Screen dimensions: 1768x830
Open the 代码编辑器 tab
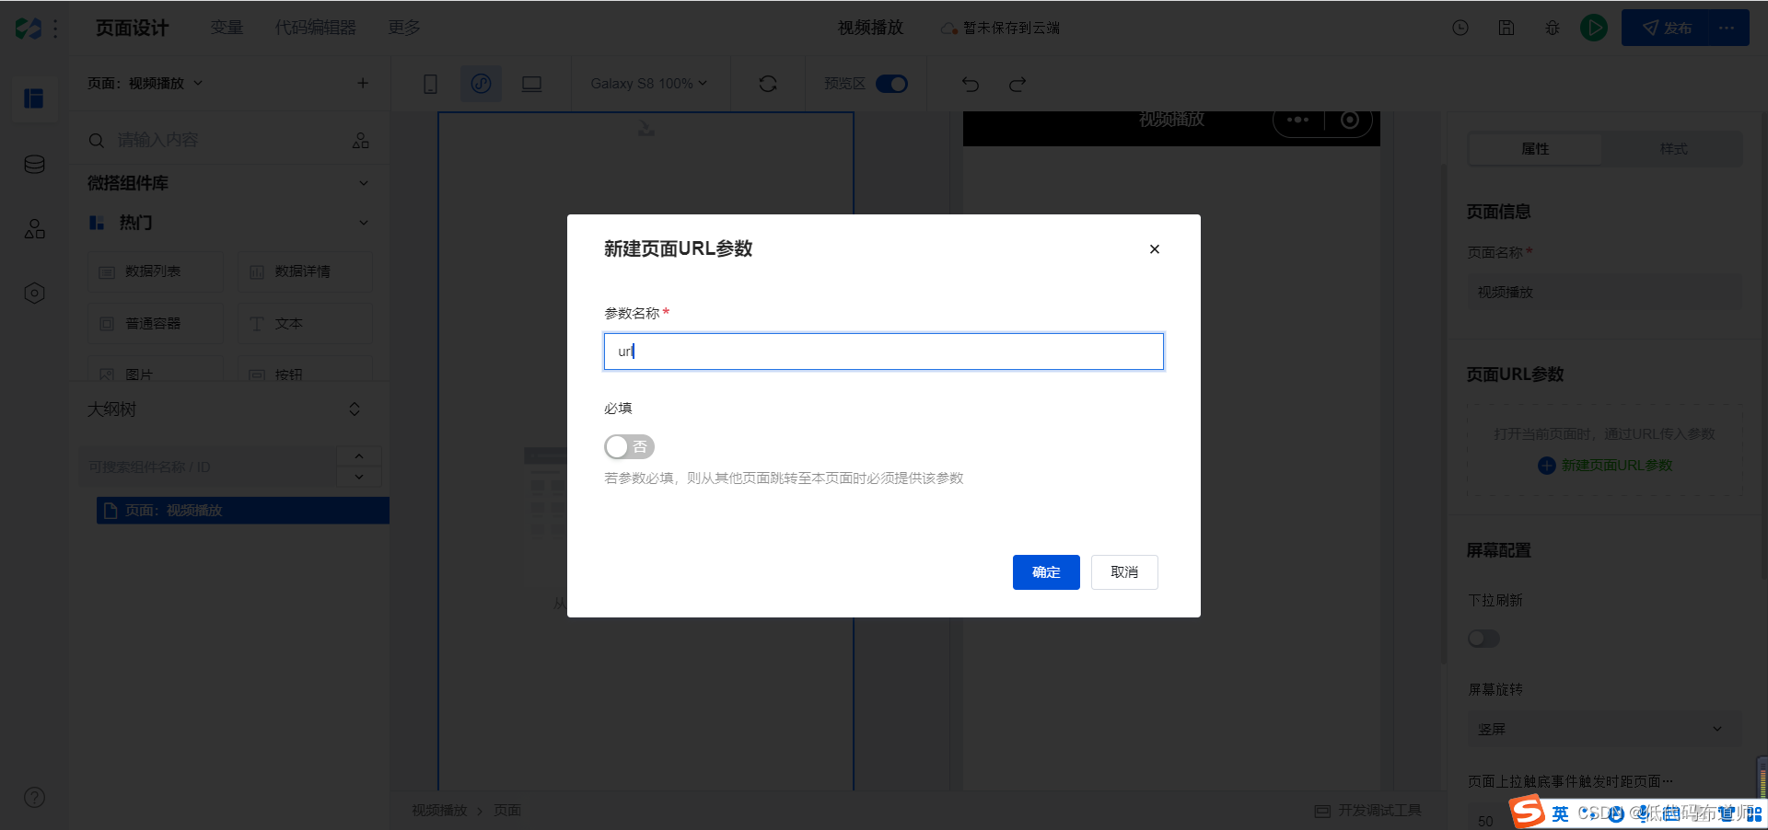coord(316,28)
